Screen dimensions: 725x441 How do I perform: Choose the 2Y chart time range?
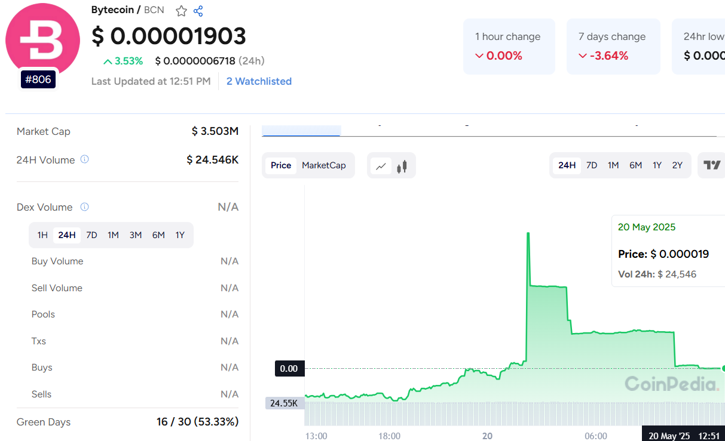(x=677, y=165)
